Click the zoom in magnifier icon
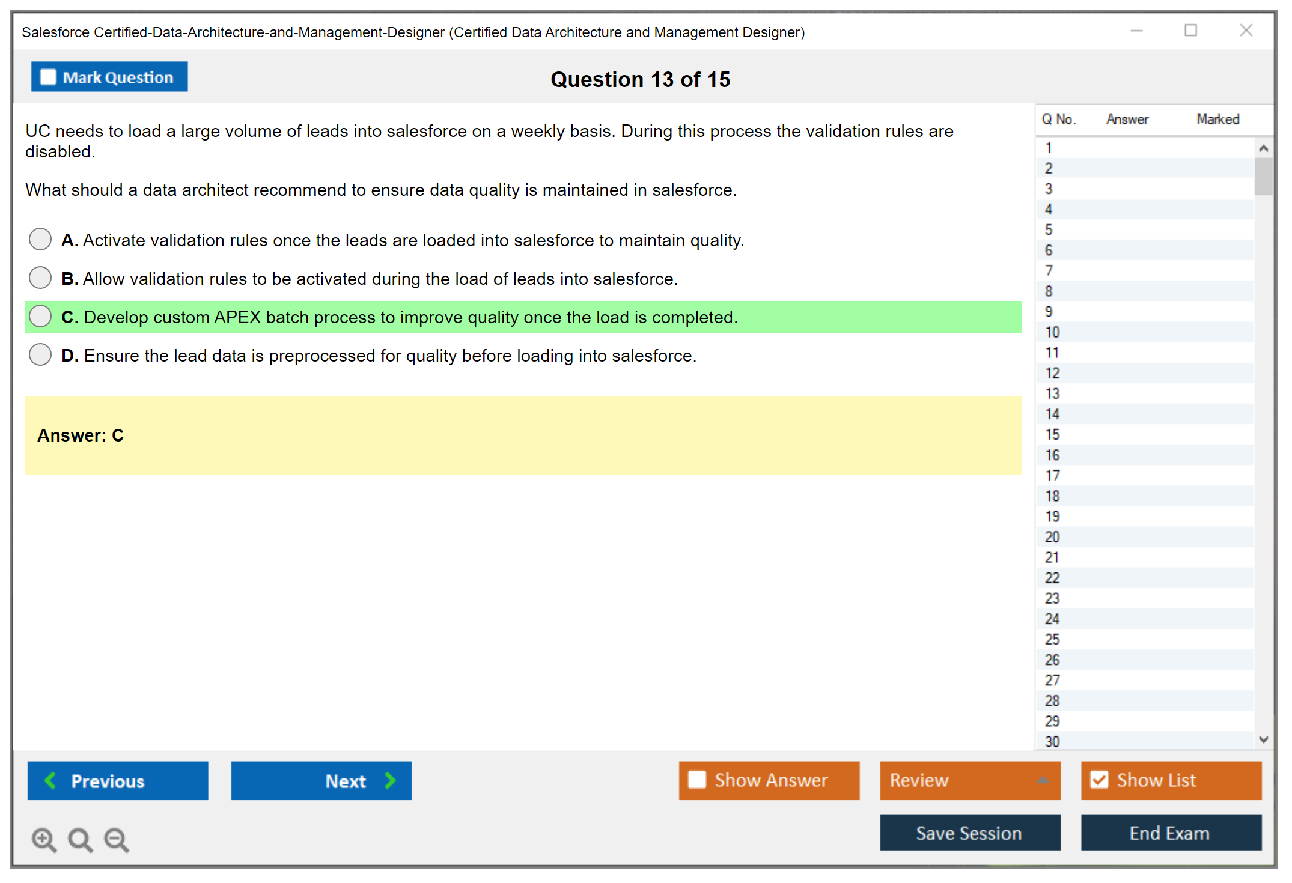This screenshot has height=883, width=1292. coord(44,839)
